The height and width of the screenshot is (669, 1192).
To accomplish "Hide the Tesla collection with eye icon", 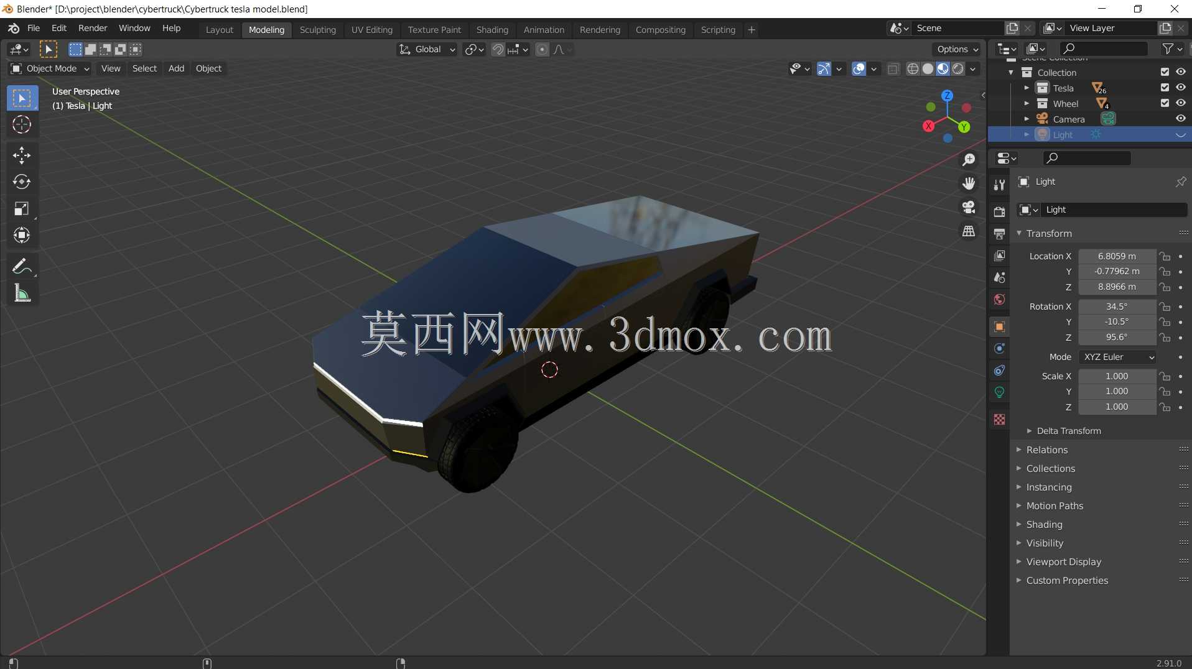I will (1180, 88).
